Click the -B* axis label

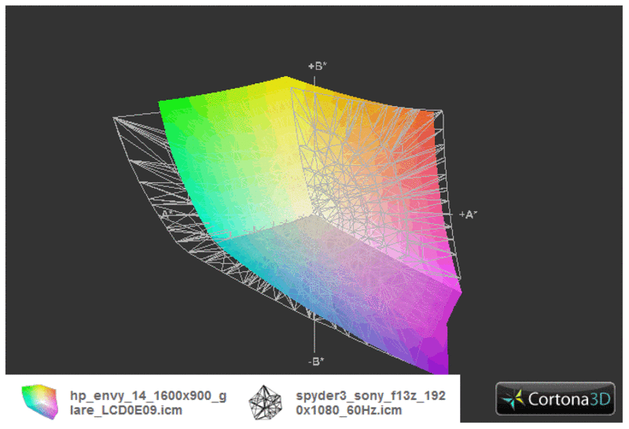point(316,361)
